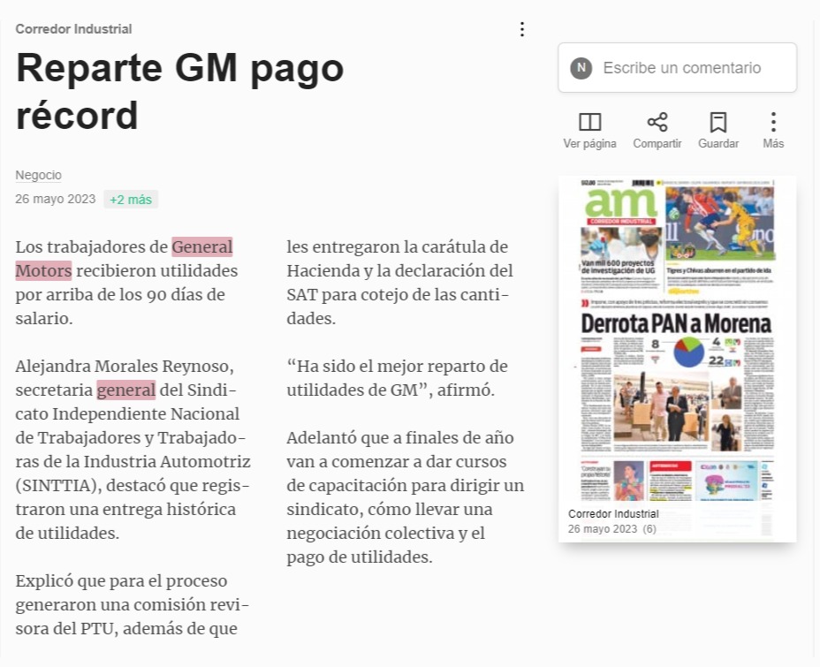Click the Derrota PAN a Morena headline in thumbnail
The image size is (820, 667).
(x=676, y=324)
